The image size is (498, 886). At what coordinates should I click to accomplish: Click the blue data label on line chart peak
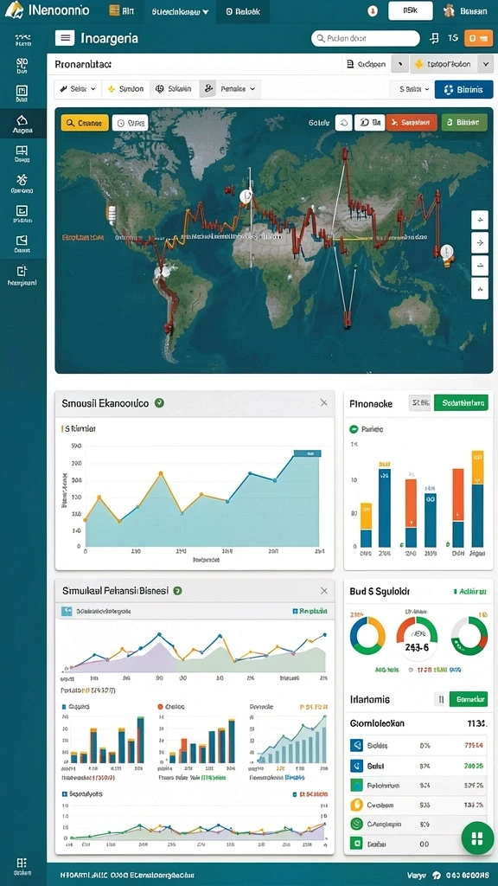pyautogui.click(x=307, y=453)
